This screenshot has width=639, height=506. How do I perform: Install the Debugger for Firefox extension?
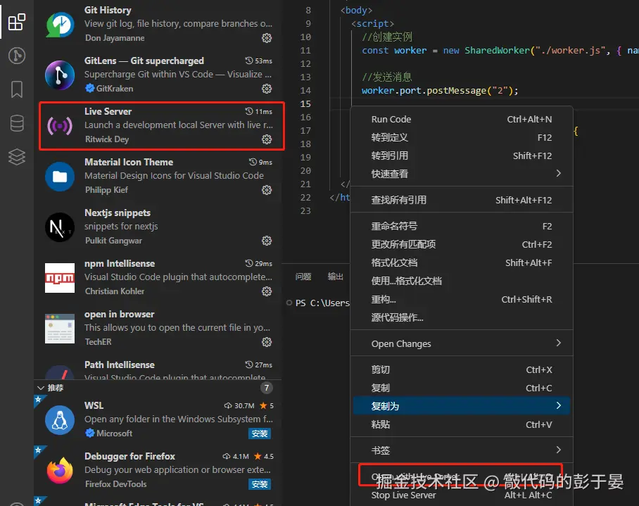pos(260,484)
